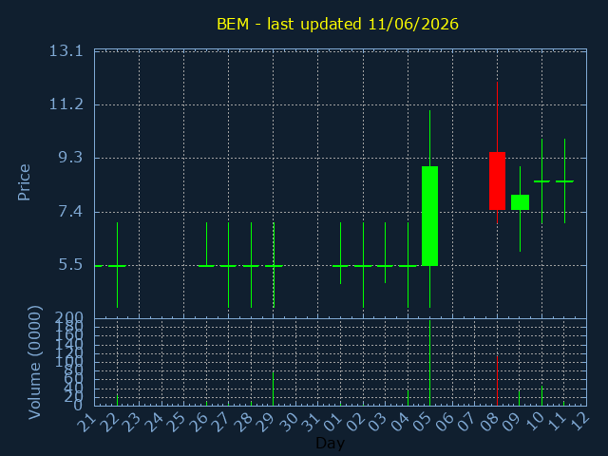
Task: Click the green volume bar on day 10
Action: coord(541,395)
